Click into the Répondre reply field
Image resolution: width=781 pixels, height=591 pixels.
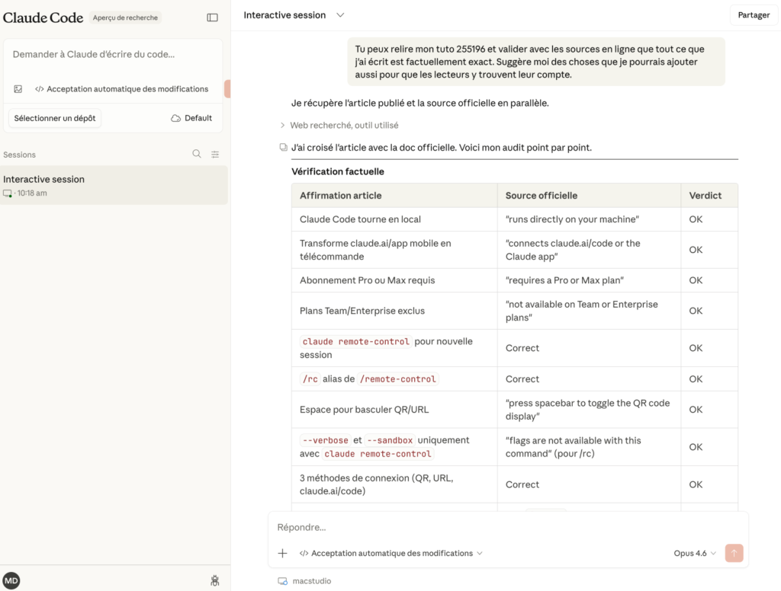click(503, 527)
